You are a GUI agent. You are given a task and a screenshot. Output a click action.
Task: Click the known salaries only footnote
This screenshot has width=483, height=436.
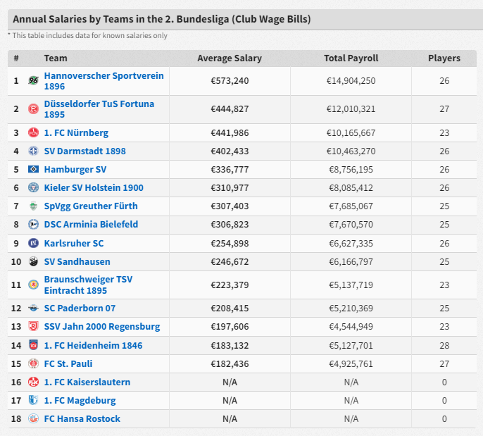coord(87,36)
